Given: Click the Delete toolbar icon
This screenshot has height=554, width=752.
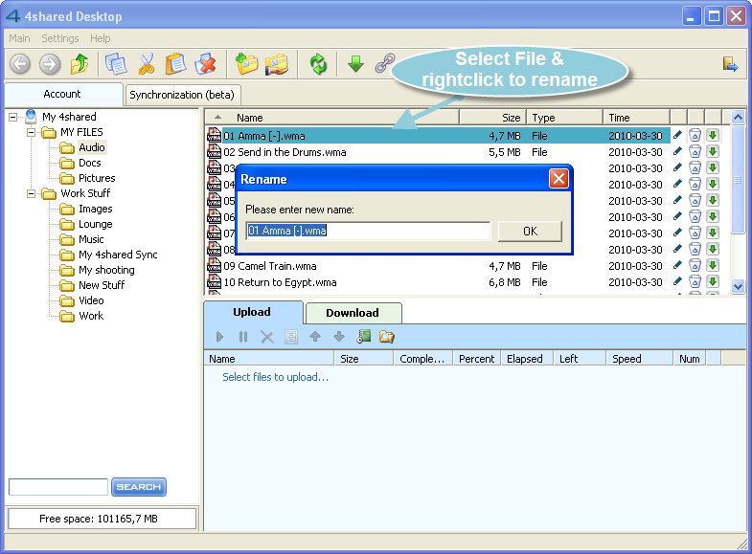Looking at the screenshot, I should (x=206, y=64).
